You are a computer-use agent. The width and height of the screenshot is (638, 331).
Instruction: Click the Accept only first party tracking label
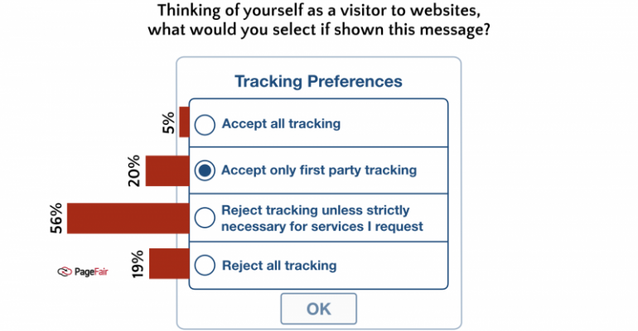click(319, 170)
